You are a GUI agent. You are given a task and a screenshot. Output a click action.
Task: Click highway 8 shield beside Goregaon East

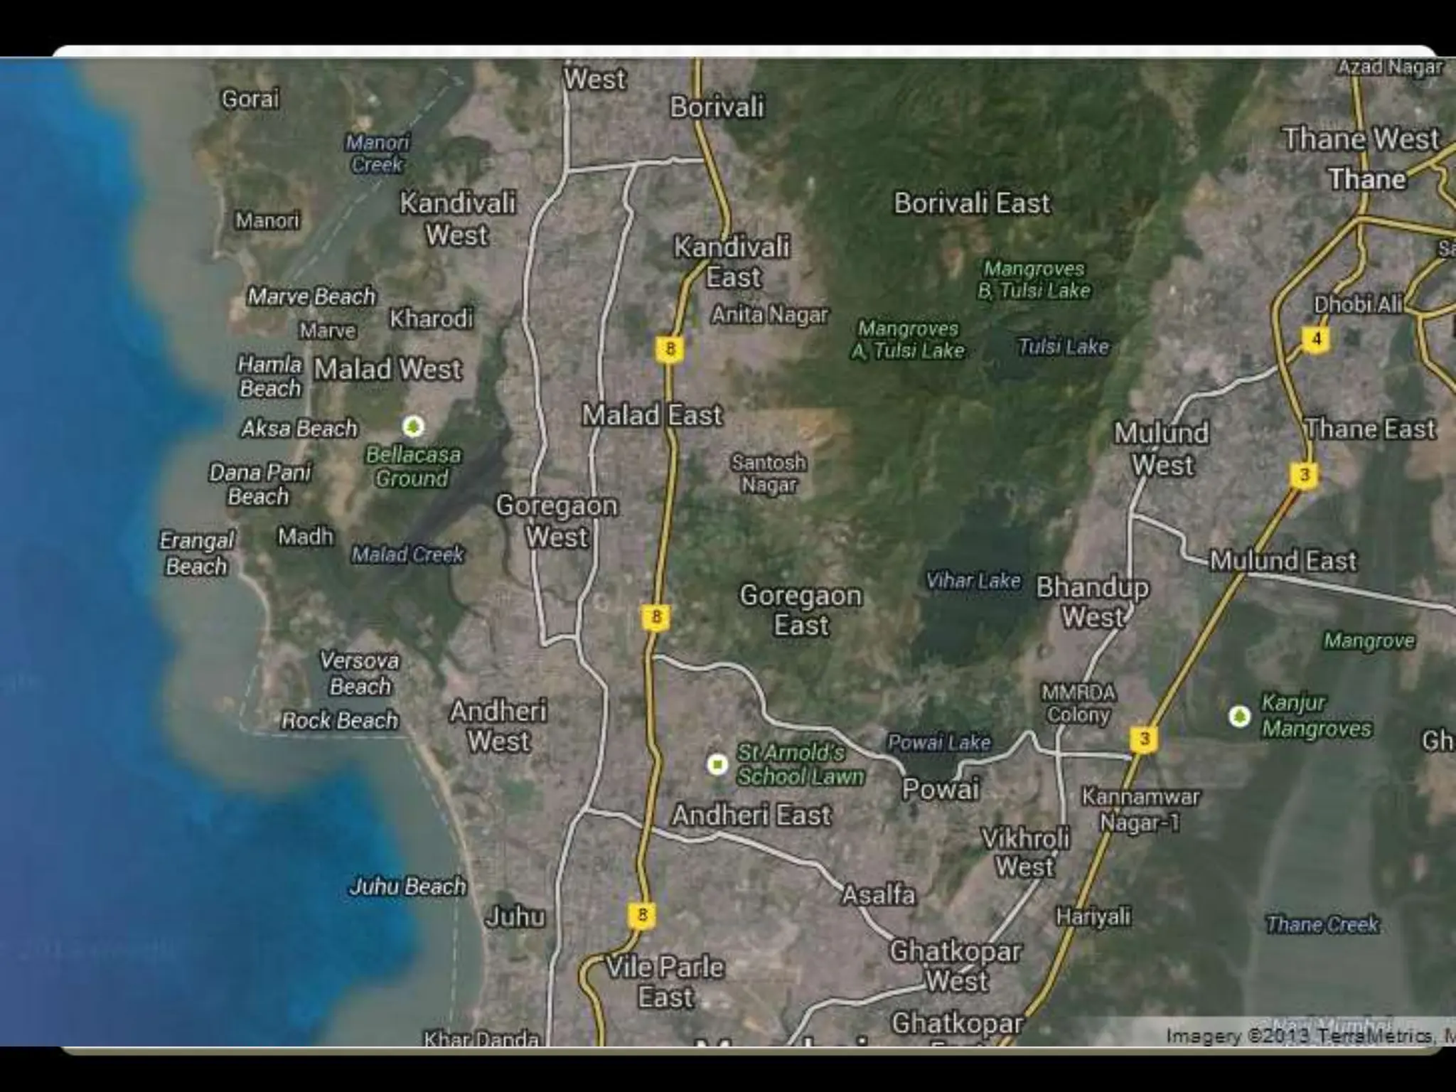(655, 616)
